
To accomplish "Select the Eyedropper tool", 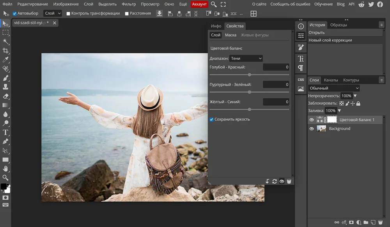I will pos(5,60).
